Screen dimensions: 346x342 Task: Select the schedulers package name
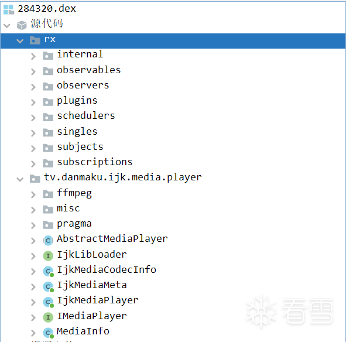86,116
